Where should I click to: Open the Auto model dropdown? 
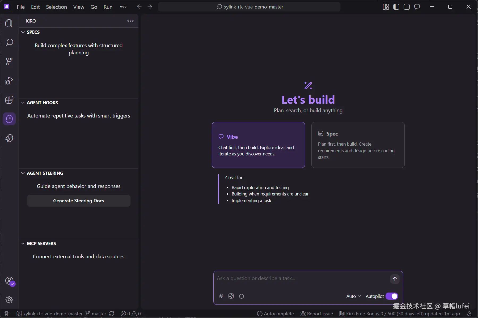(353, 296)
